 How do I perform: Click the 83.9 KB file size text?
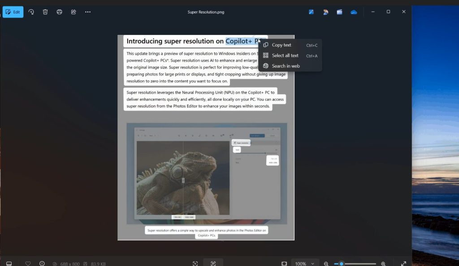(x=98, y=264)
